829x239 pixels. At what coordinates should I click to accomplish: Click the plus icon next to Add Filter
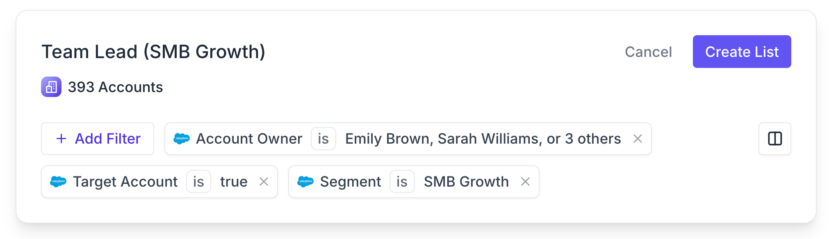click(61, 139)
